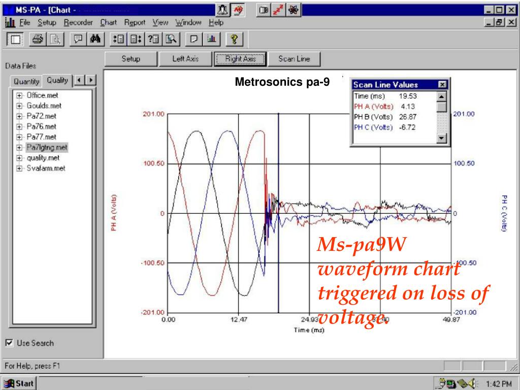Toggle the Use Search checkbox
520x390 pixels.
pos(10,343)
